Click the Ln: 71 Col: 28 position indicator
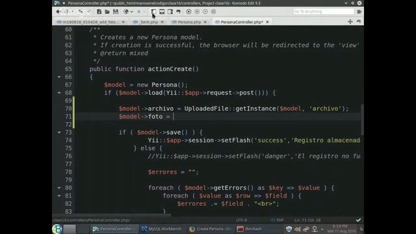 (307, 220)
